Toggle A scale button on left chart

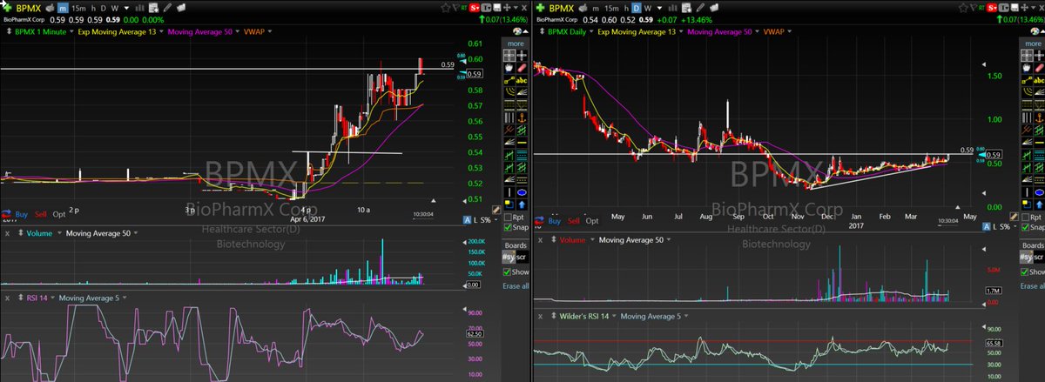[467, 220]
